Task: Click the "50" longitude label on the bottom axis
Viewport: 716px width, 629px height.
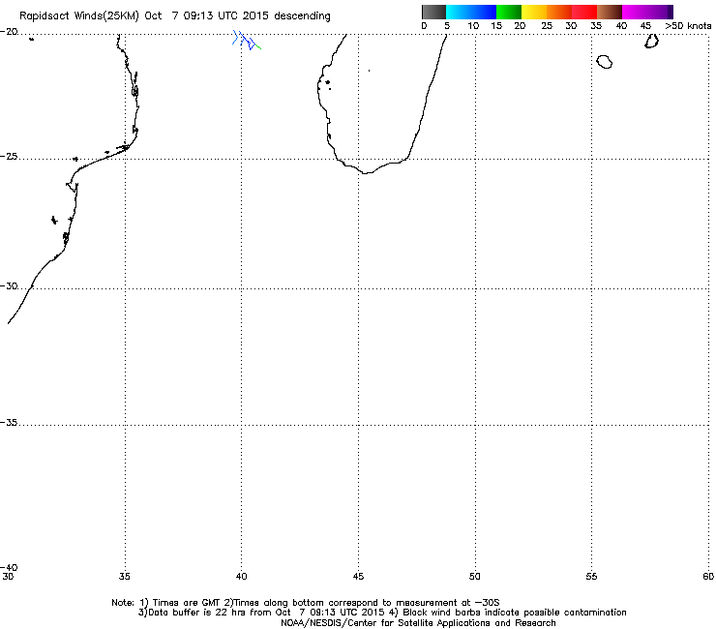Action: click(x=474, y=577)
